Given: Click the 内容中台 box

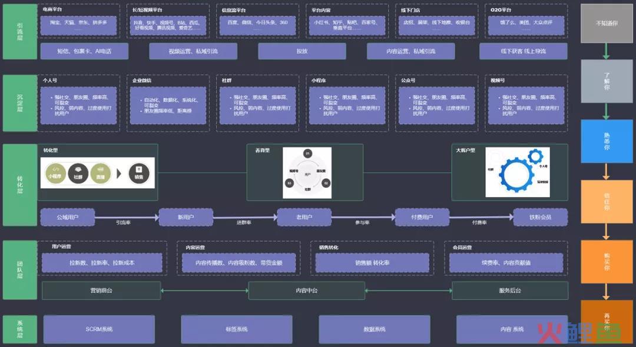Looking at the screenshot, I should (307, 291).
